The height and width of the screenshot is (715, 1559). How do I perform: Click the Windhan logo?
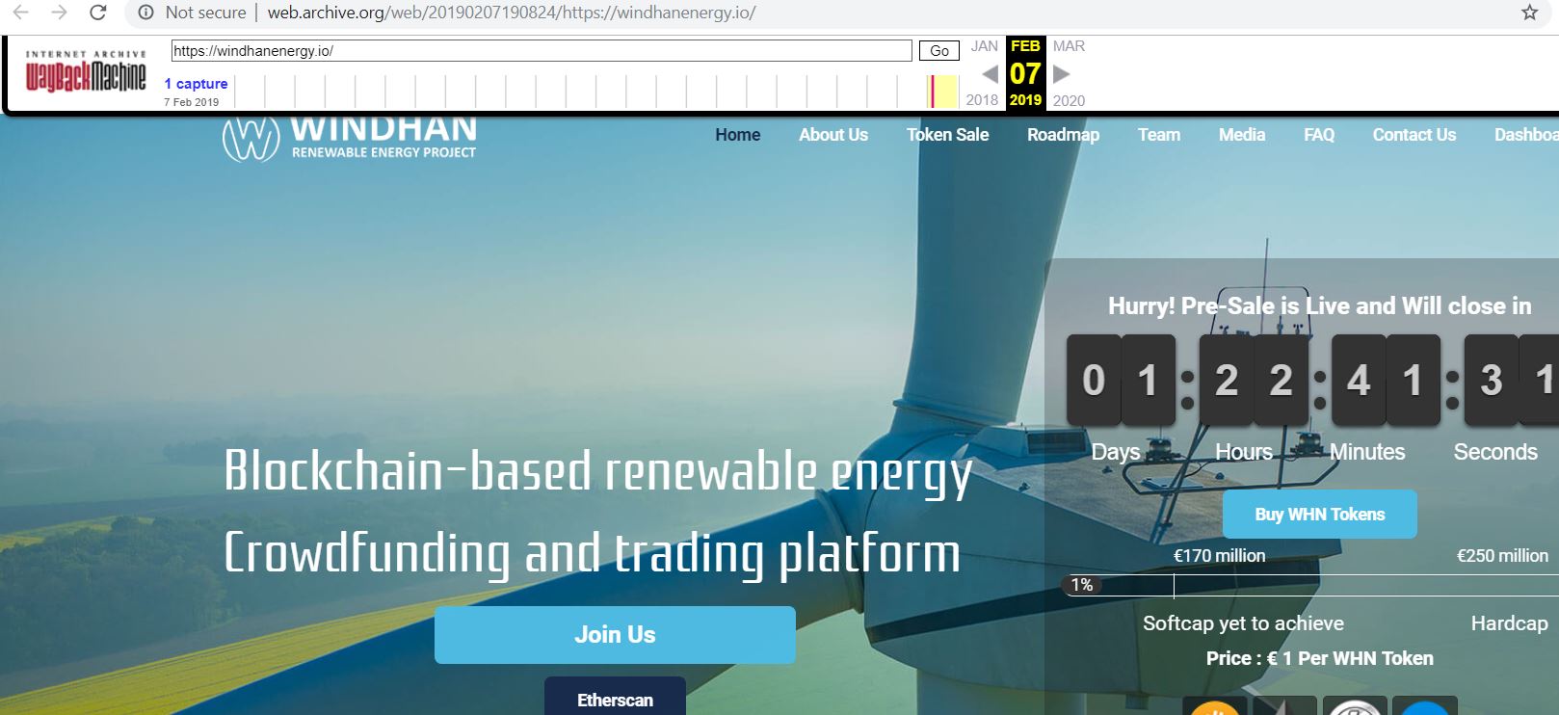350,139
